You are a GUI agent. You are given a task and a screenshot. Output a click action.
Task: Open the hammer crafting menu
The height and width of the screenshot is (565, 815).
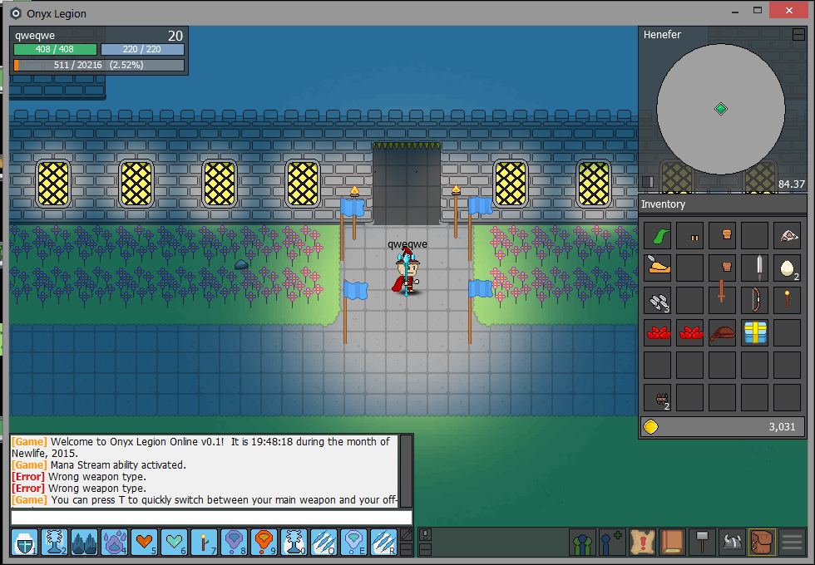pos(702,543)
